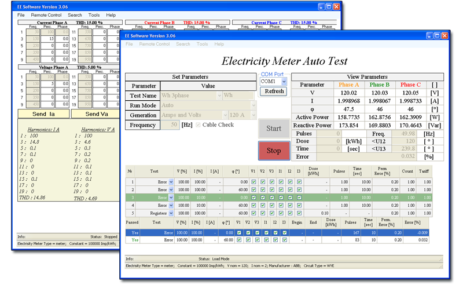The width and height of the screenshot is (463, 285).
Task: Click the Refresh button under COM Port
Action: [x=274, y=92]
